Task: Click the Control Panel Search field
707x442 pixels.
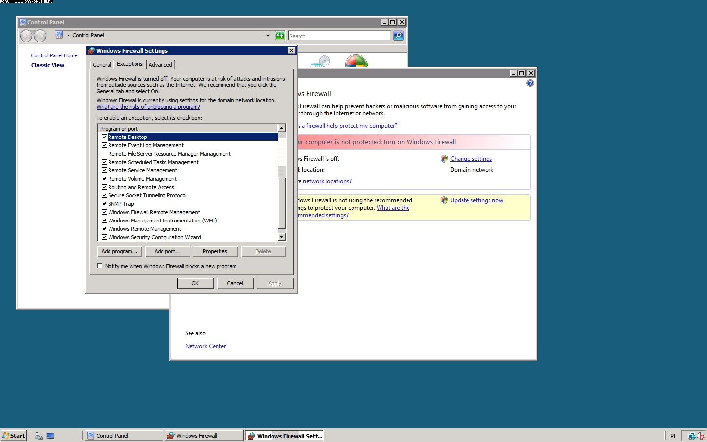Action: coord(339,36)
